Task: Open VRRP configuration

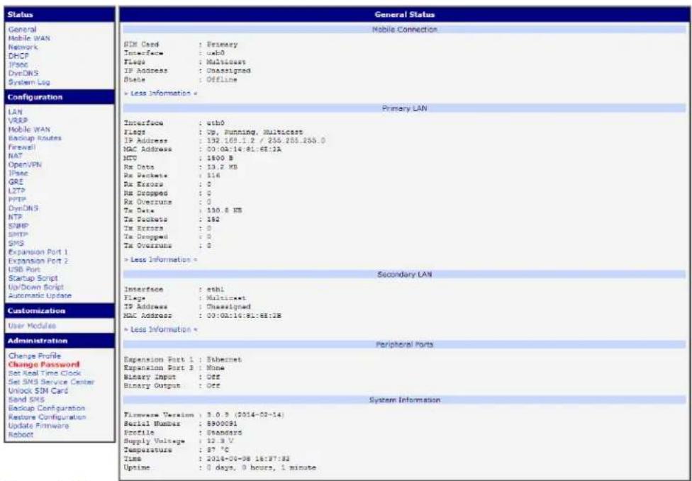Action: pos(18,121)
